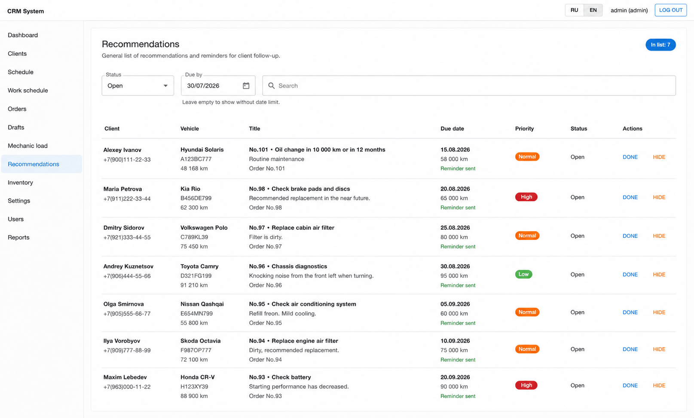Click title 'No.95 • Check air conditioning system'
Screen dimensions: 694x418
pyautogui.click(x=303, y=304)
